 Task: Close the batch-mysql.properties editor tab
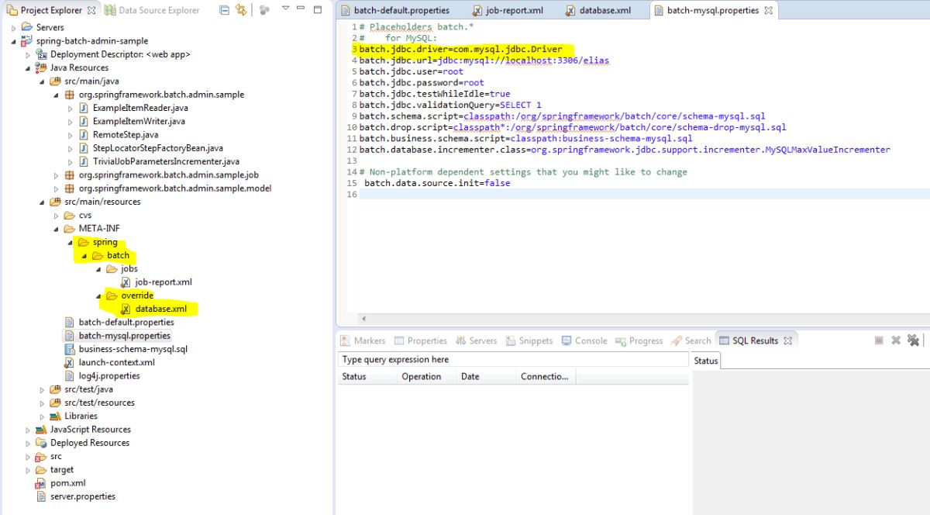(769, 11)
